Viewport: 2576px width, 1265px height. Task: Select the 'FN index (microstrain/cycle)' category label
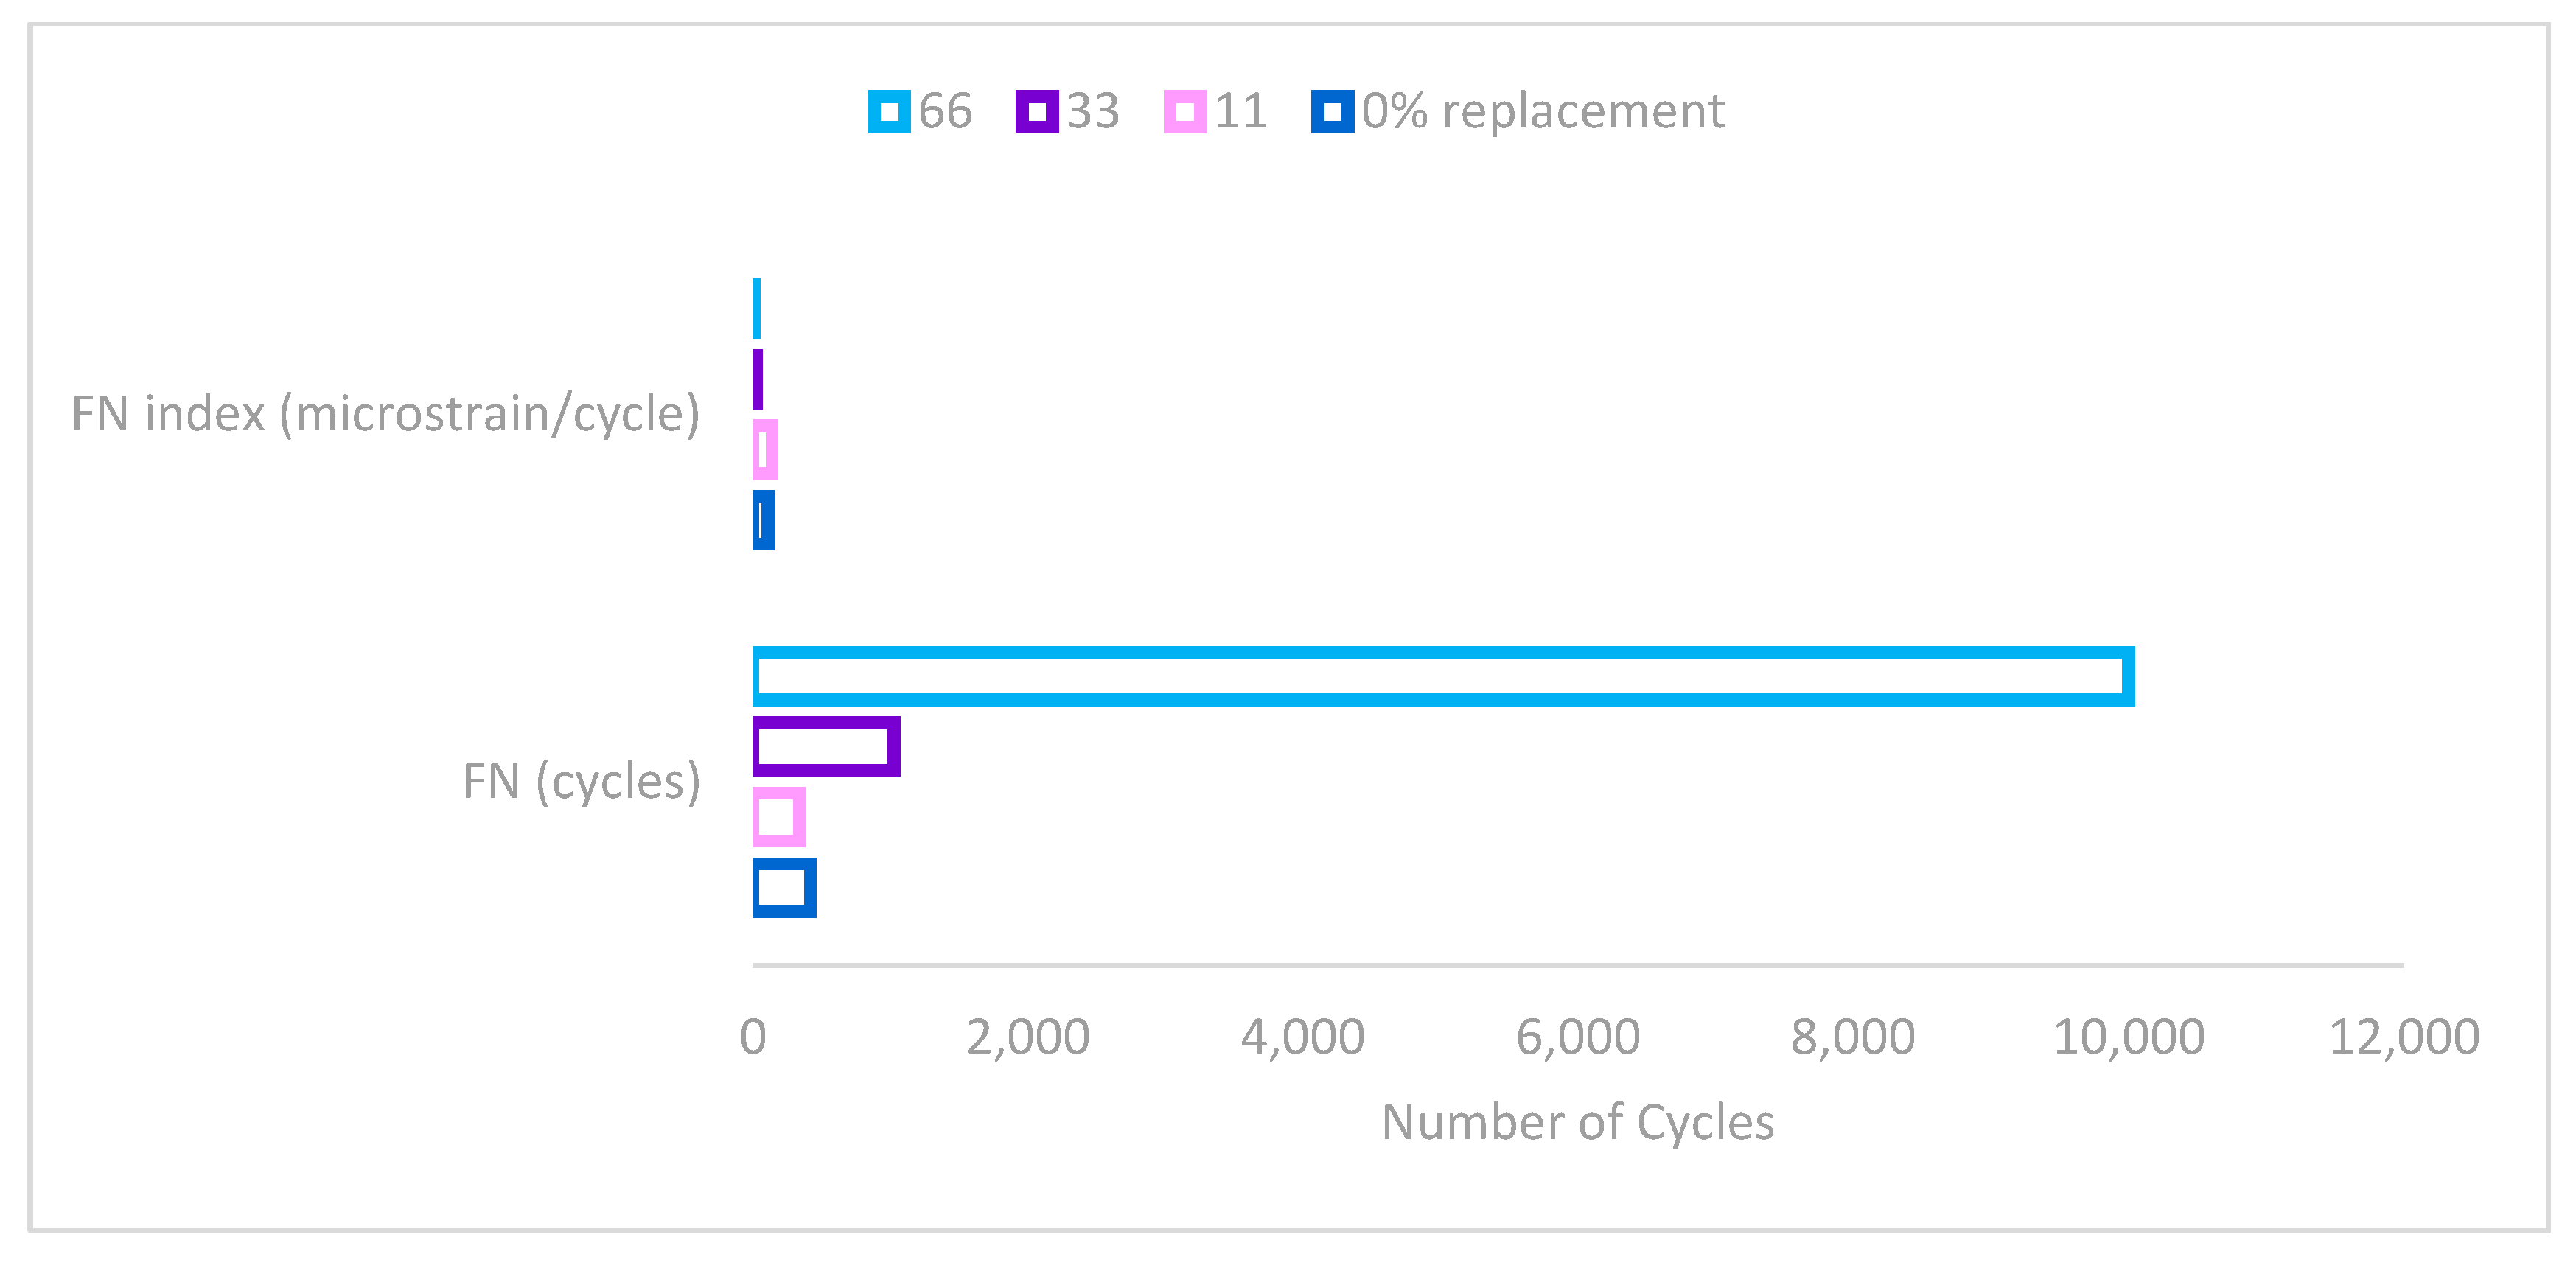pyautogui.click(x=385, y=413)
